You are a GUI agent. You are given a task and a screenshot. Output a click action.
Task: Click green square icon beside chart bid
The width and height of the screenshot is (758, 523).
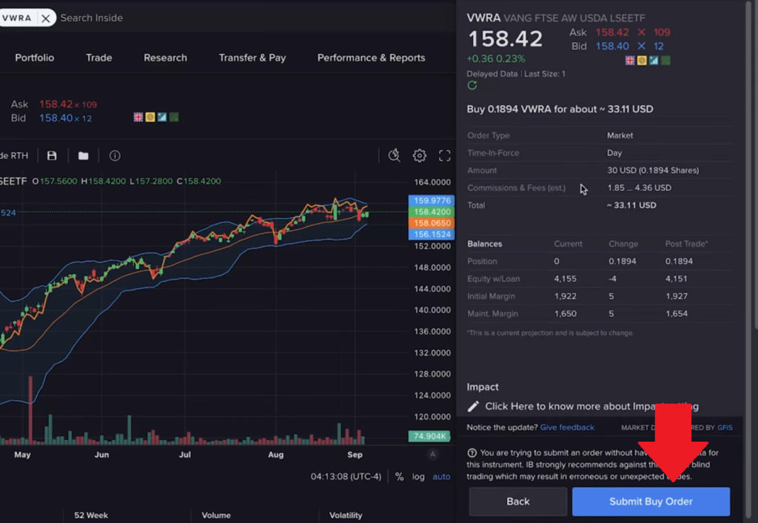click(174, 117)
